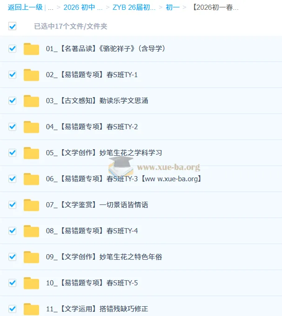Jump to 初一 breadcrumb folder
The image size is (282, 316).
click(x=173, y=7)
